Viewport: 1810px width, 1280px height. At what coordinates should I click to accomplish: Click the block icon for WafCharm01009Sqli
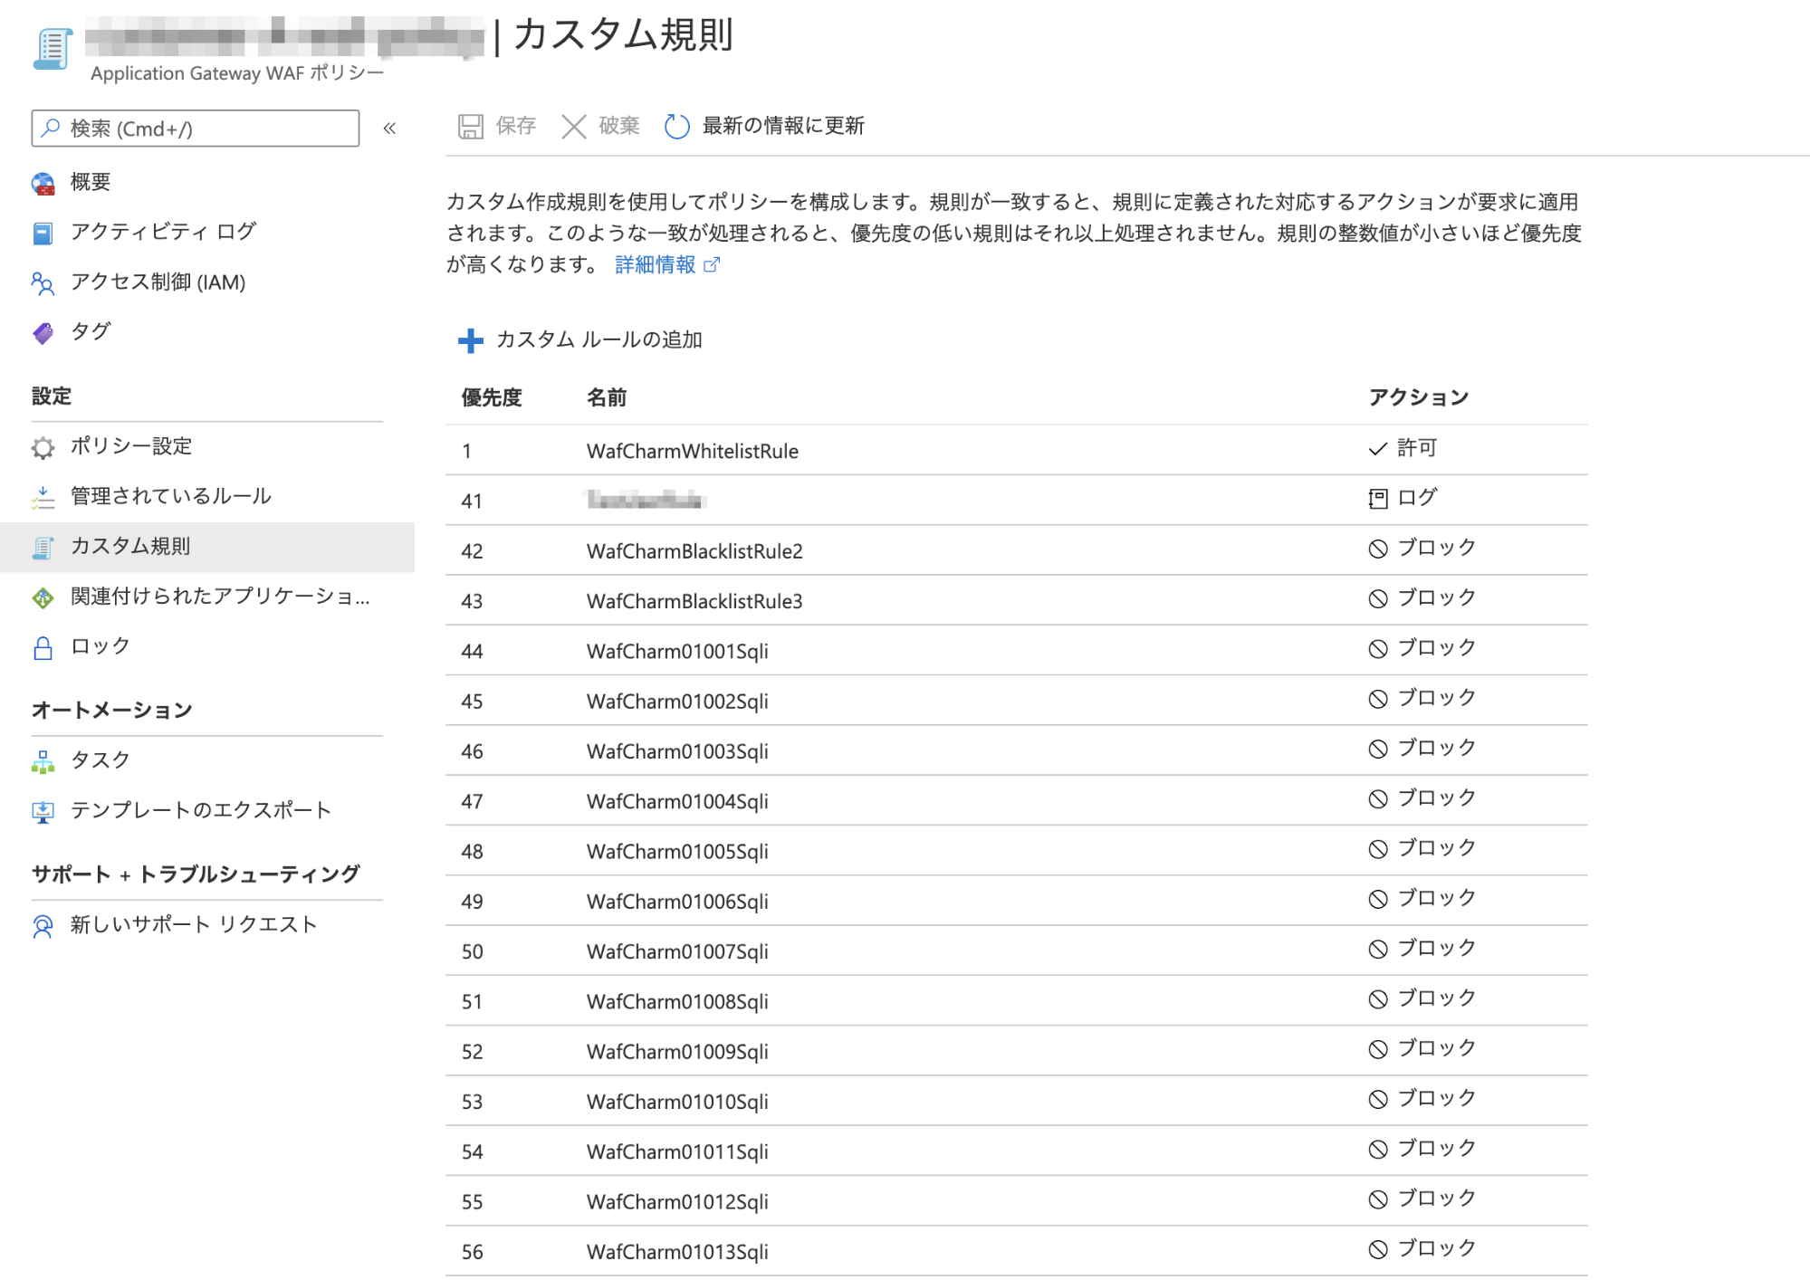(1377, 1049)
